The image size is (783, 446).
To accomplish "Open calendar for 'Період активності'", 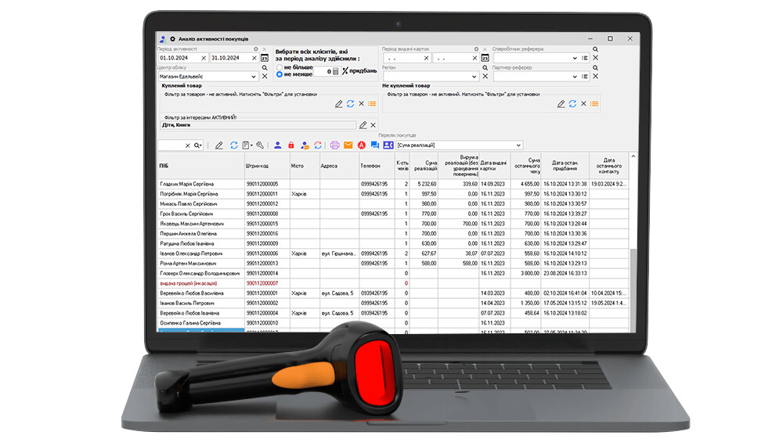I will pos(264,58).
